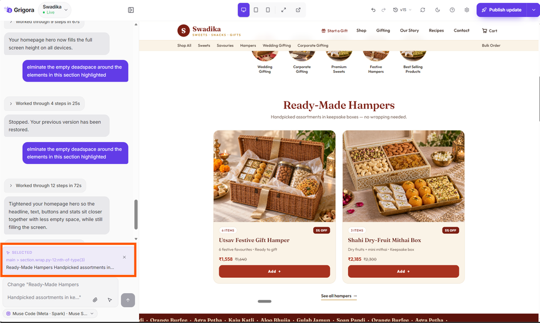Open version history v15 dropdown
The width and height of the screenshot is (540, 323).
coord(402,10)
